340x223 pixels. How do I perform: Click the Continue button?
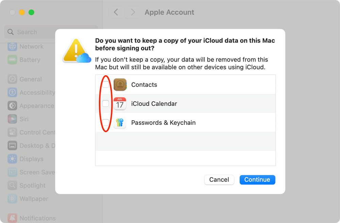[257, 180]
